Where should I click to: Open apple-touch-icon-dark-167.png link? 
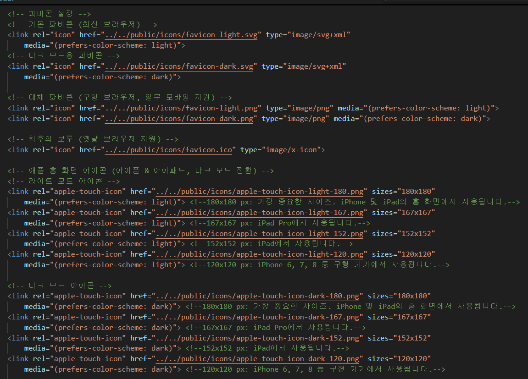(x=258, y=317)
